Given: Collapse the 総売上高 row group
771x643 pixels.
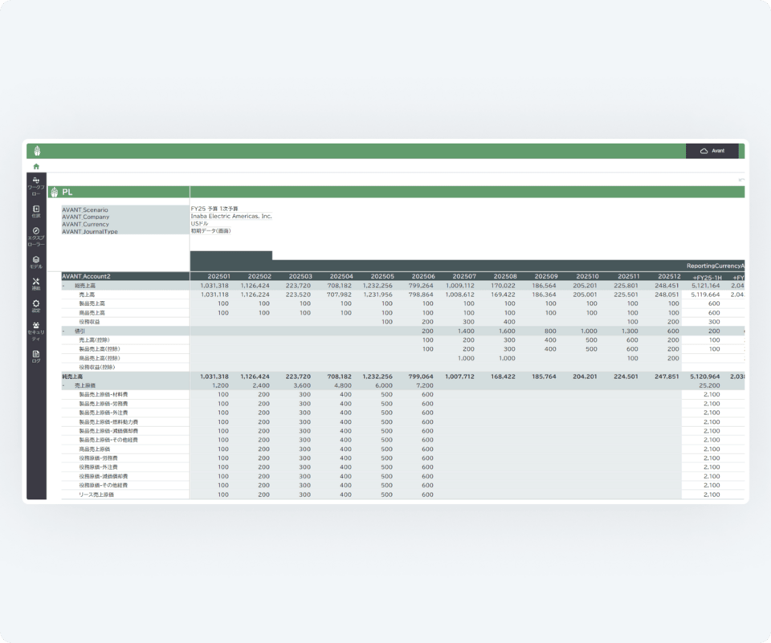Looking at the screenshot, I should pyautogui.click(x=64, y=286).
